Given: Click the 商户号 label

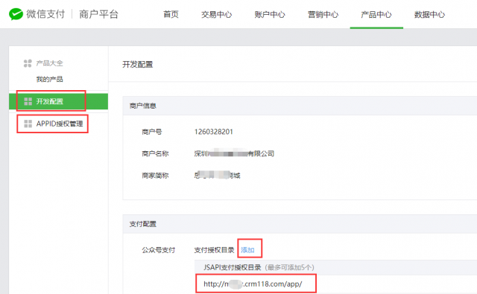Looking at the screenshot, I should [152, 132].
